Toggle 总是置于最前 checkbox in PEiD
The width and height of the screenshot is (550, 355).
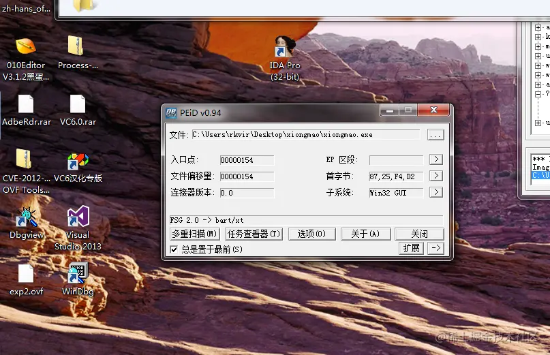pos(174,249)
